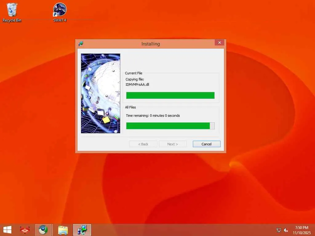Close the Installing dialog

tap(219, 42)
